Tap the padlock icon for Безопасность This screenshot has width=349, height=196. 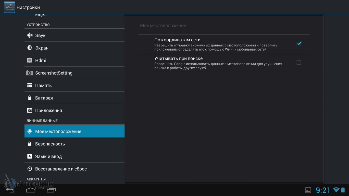[30, 144]
